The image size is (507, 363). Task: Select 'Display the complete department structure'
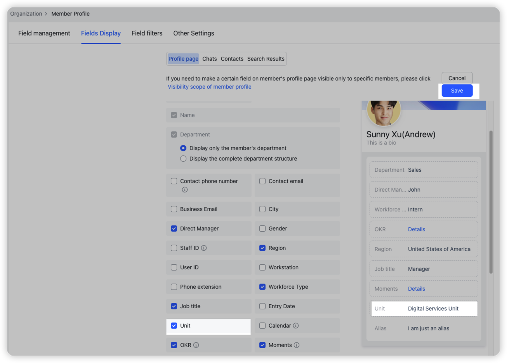click(x=183, y=158)
